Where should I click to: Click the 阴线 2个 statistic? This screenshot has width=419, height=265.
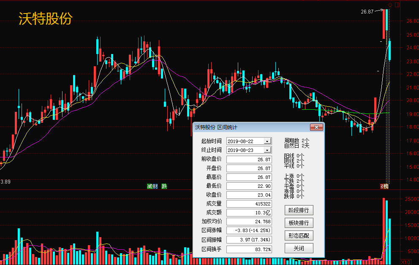click(294, 161)
